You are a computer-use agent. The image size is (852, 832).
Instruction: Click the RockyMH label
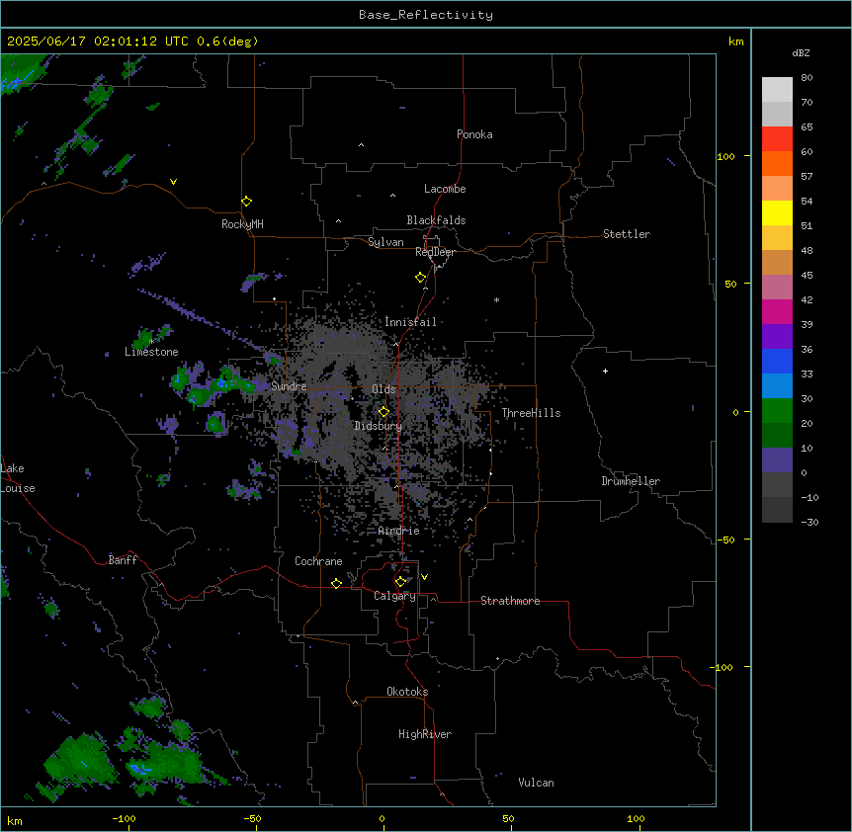pos(242,224)
